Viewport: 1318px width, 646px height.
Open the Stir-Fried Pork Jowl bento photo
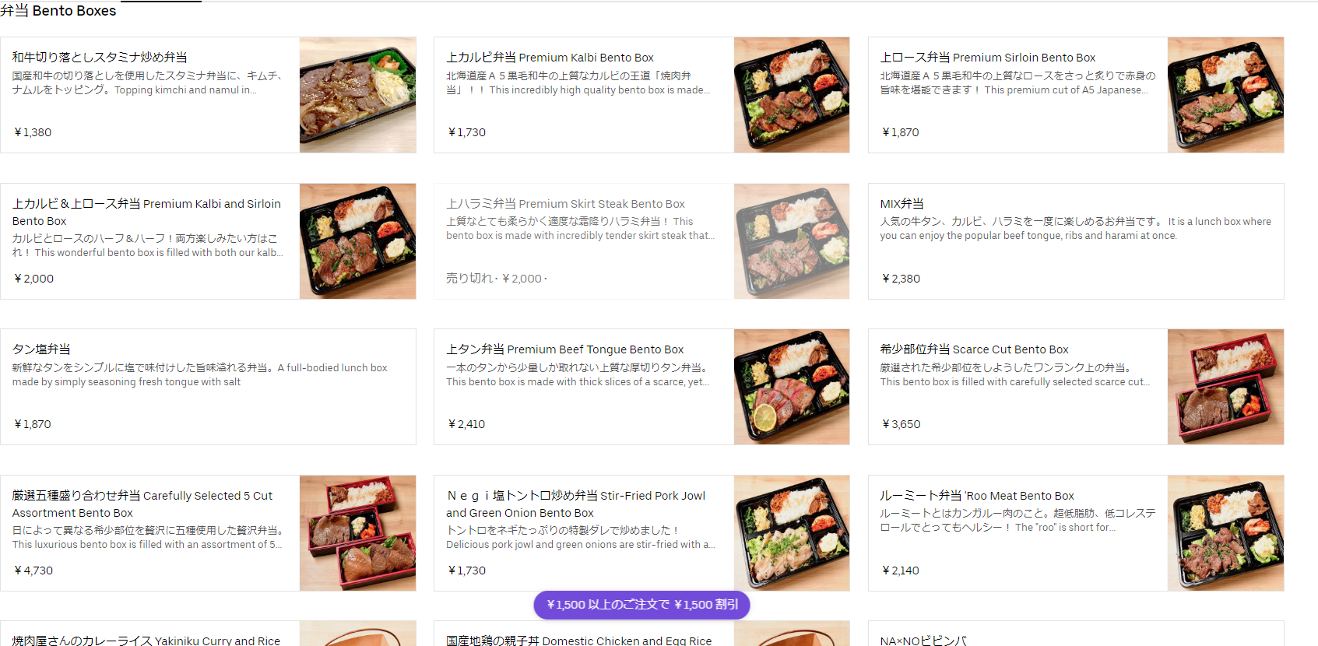point(792,533)
